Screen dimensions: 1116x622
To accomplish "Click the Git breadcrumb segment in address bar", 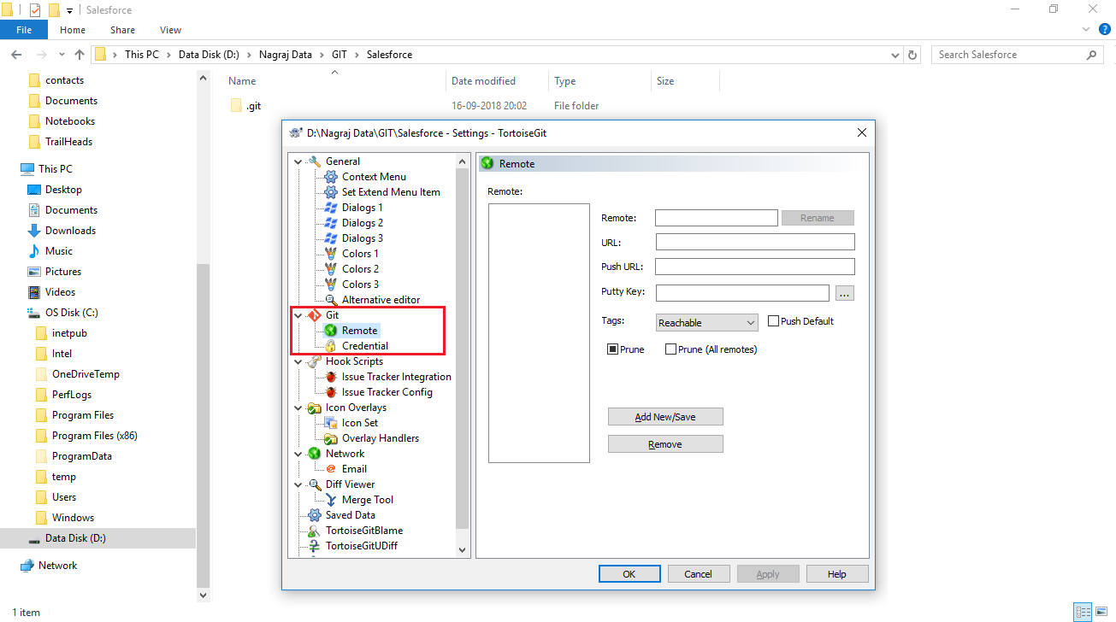I will (340, 55).
